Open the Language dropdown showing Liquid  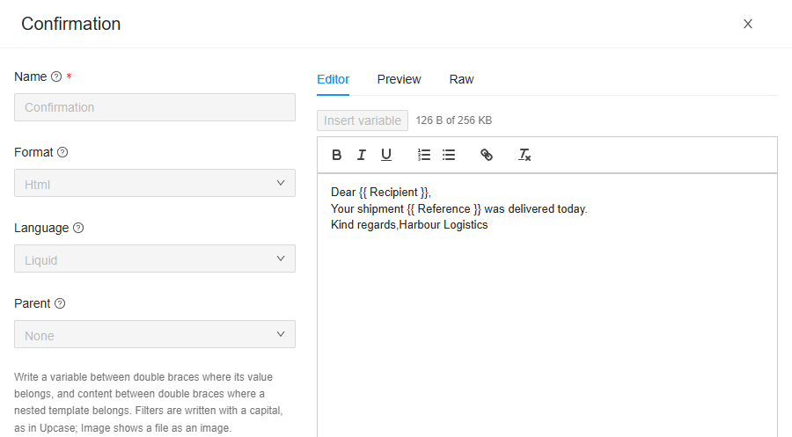pos(155,259)
